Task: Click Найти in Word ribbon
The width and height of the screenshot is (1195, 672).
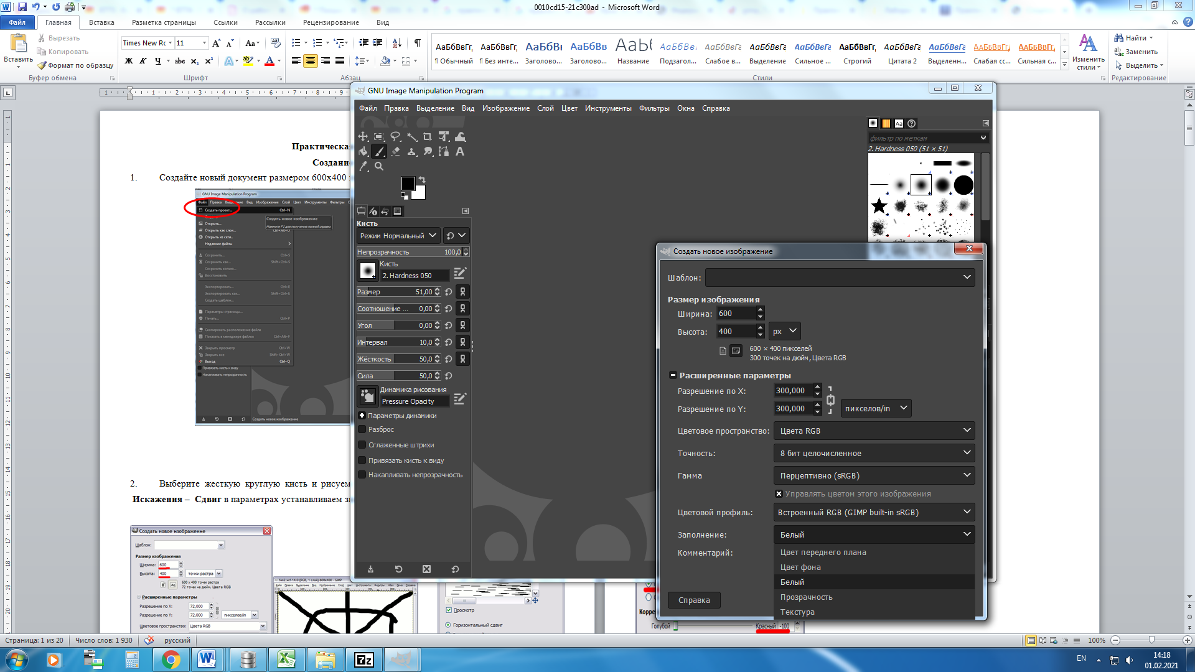Action: pos(1133,38)
